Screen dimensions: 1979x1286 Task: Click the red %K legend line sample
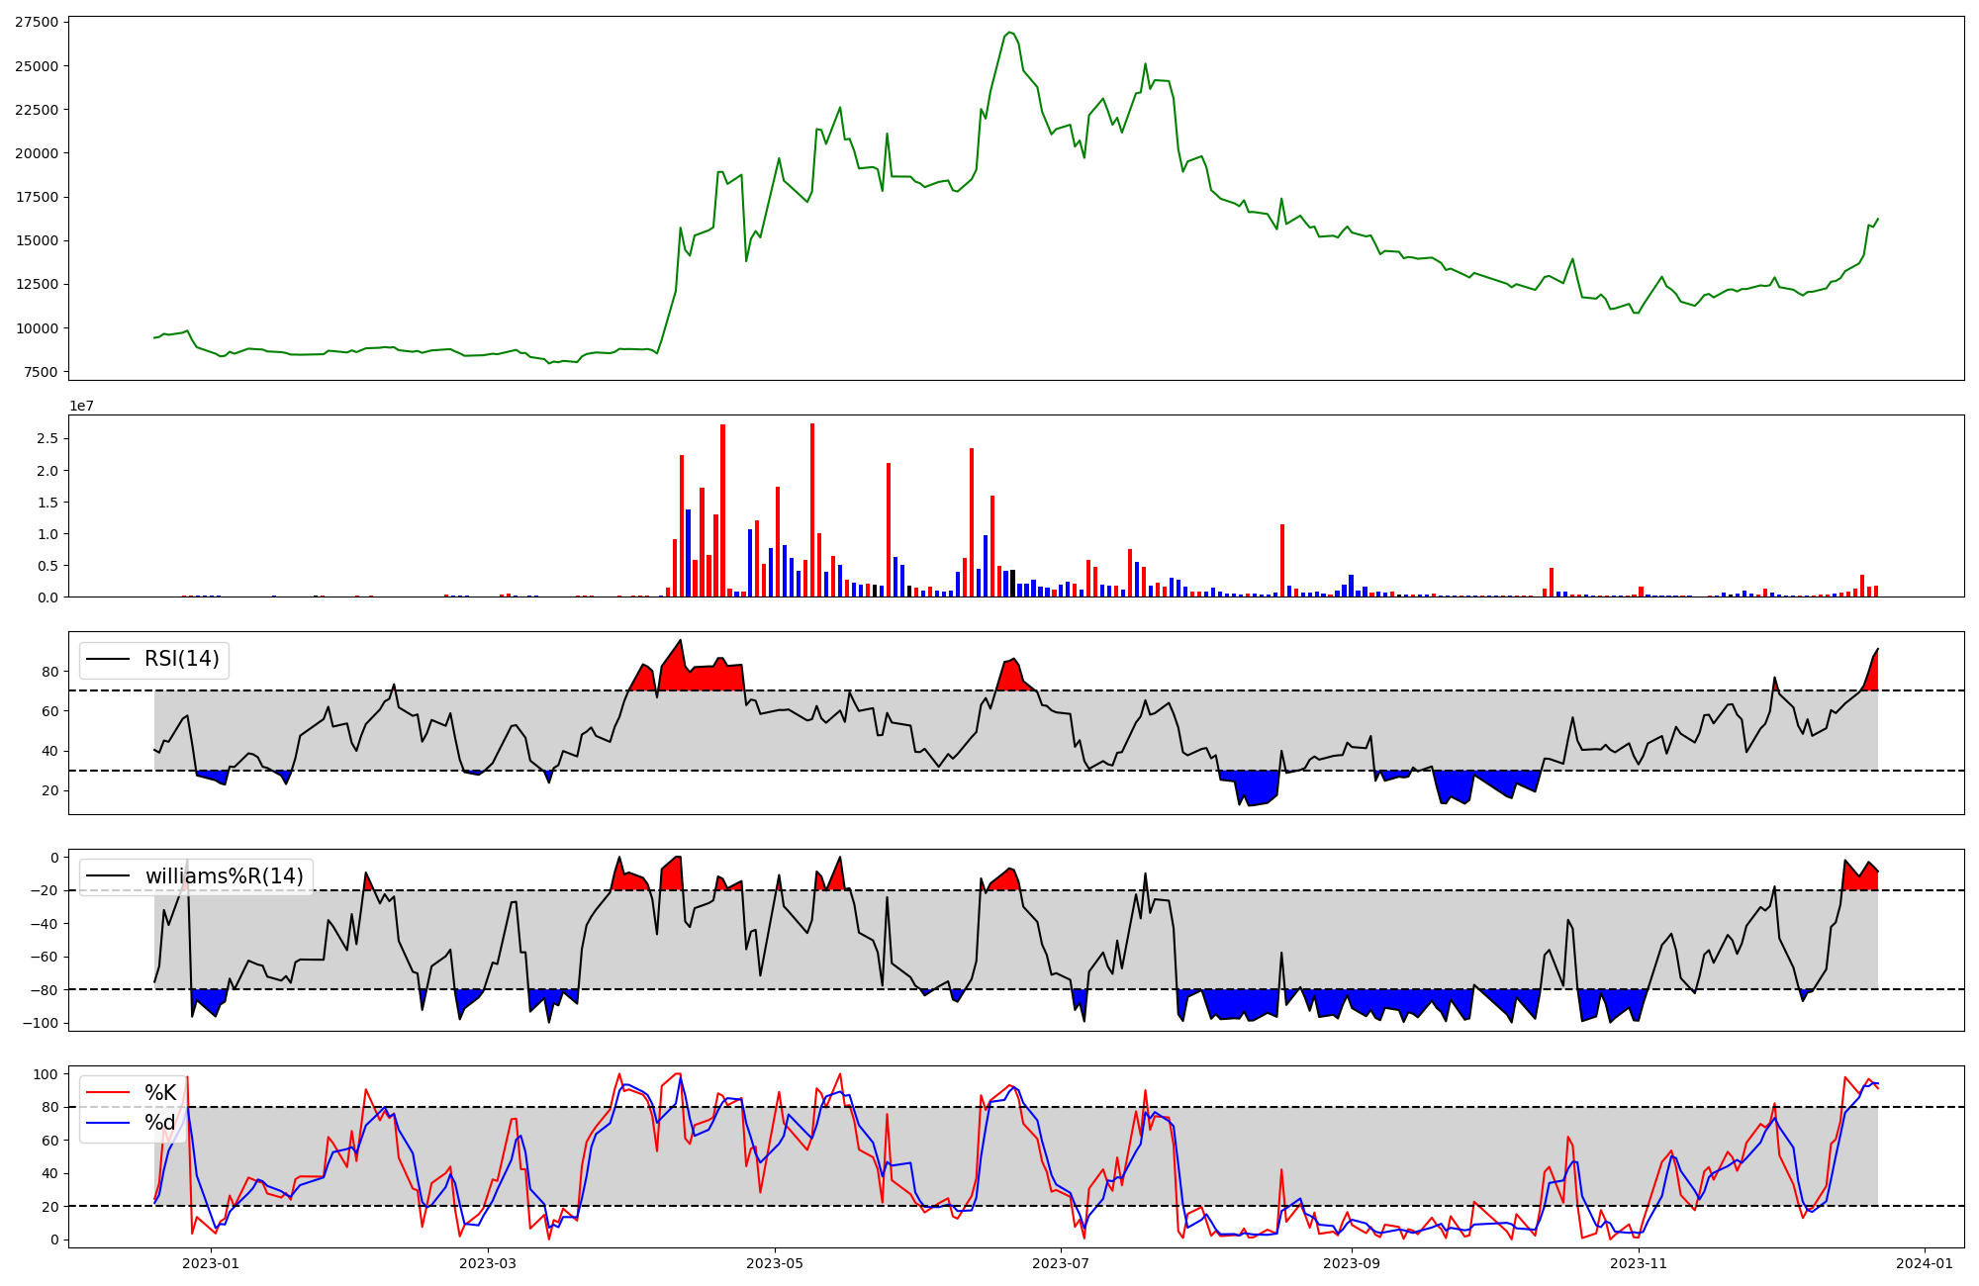coord(108,1093)
